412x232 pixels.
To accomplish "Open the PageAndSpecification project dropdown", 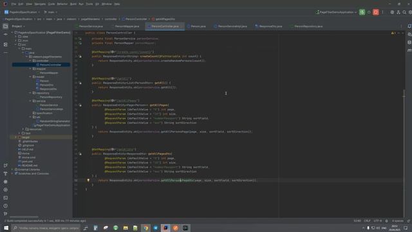I will [x=22, y=12].
